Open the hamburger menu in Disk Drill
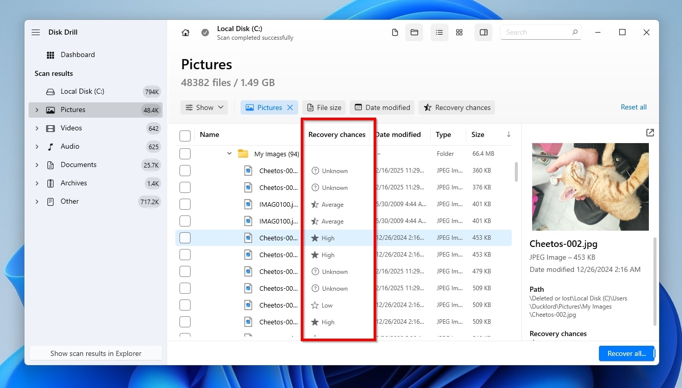The image size is (682, 388). [36, 32]
